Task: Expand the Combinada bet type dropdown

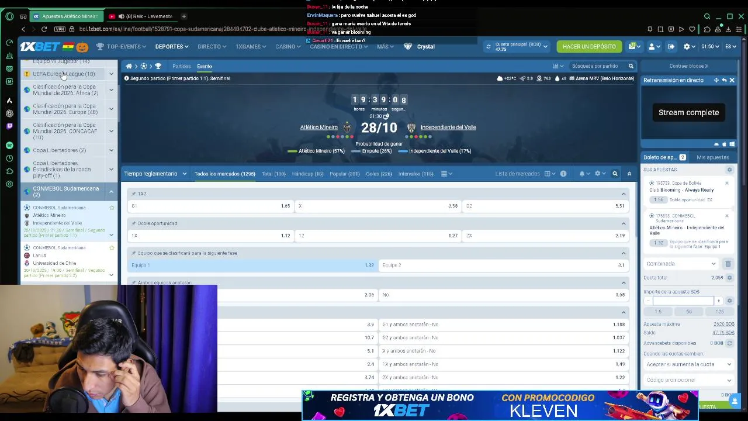Action: coord(681,264)
